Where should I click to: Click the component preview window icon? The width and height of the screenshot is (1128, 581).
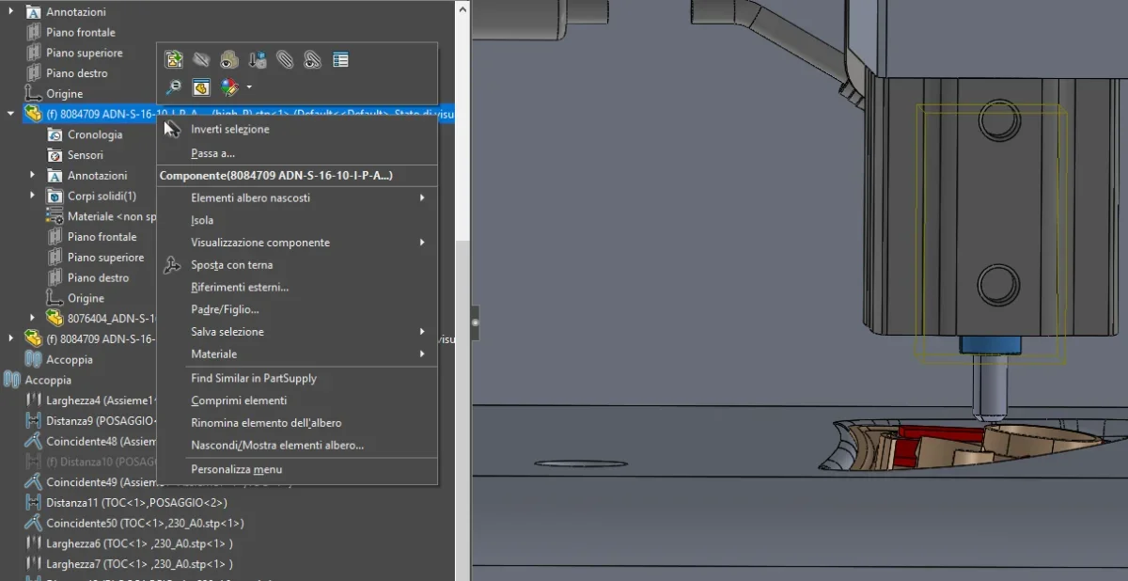(x=201, y=87)
